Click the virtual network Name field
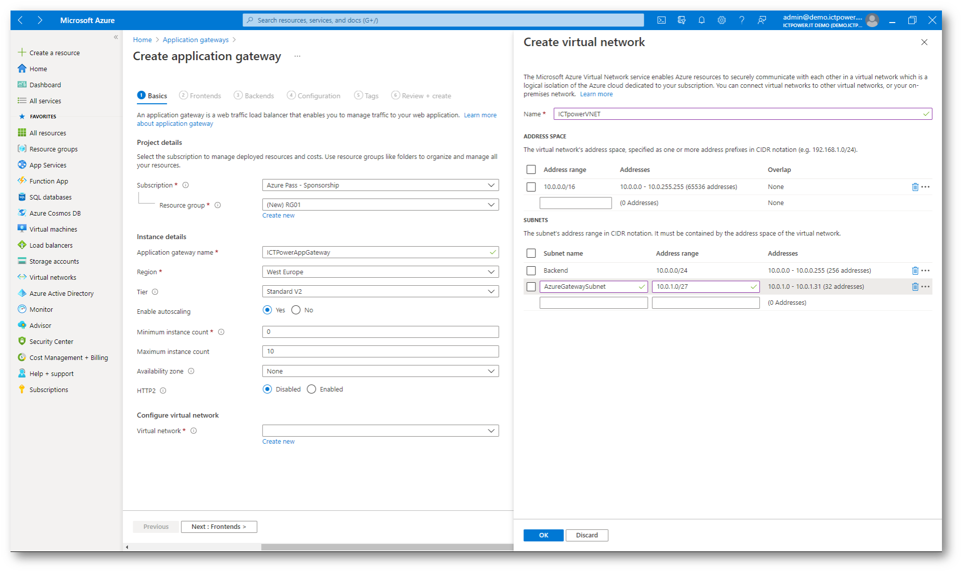 pyautogui.click(x=742, y=114)
